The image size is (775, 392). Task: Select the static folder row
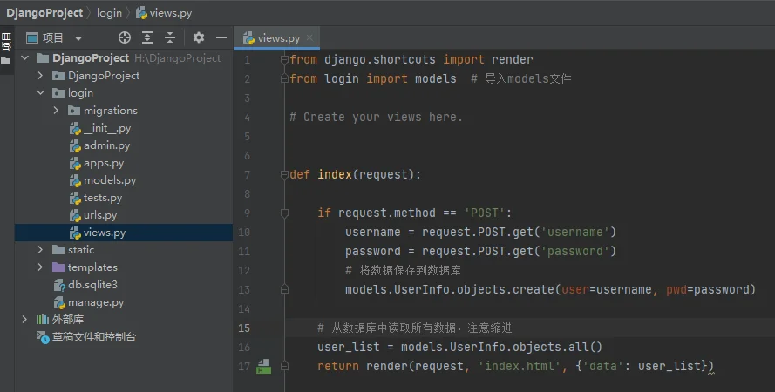124,250
